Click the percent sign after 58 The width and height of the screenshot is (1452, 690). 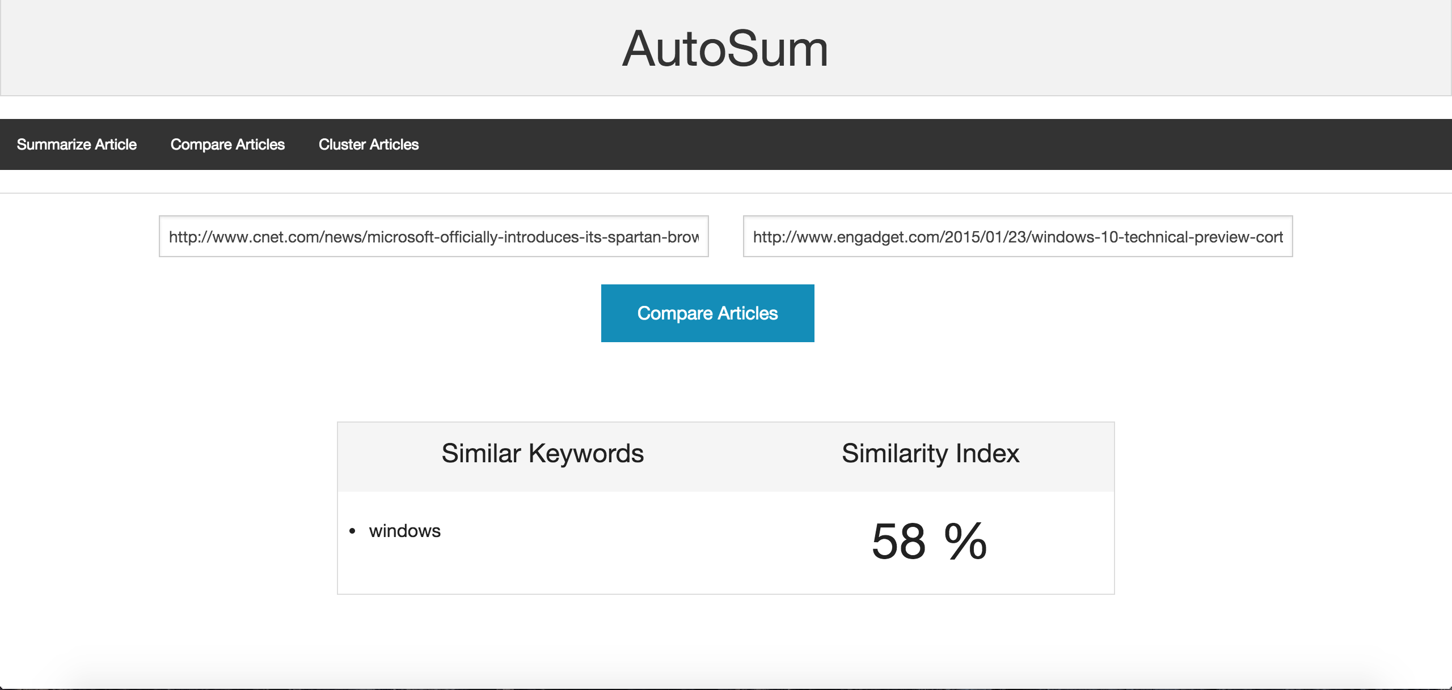click(x=965, y=542)
